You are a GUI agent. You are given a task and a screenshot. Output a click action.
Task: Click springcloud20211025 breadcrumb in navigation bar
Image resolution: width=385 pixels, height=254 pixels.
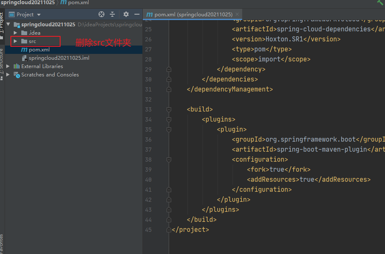(28, 3)
